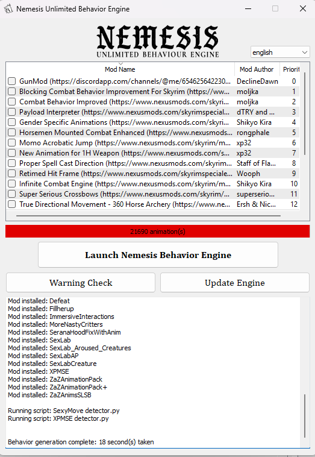Click the sort arrow above Mod Name
Viewport: 315px width, 457px height.
point(120,64)
